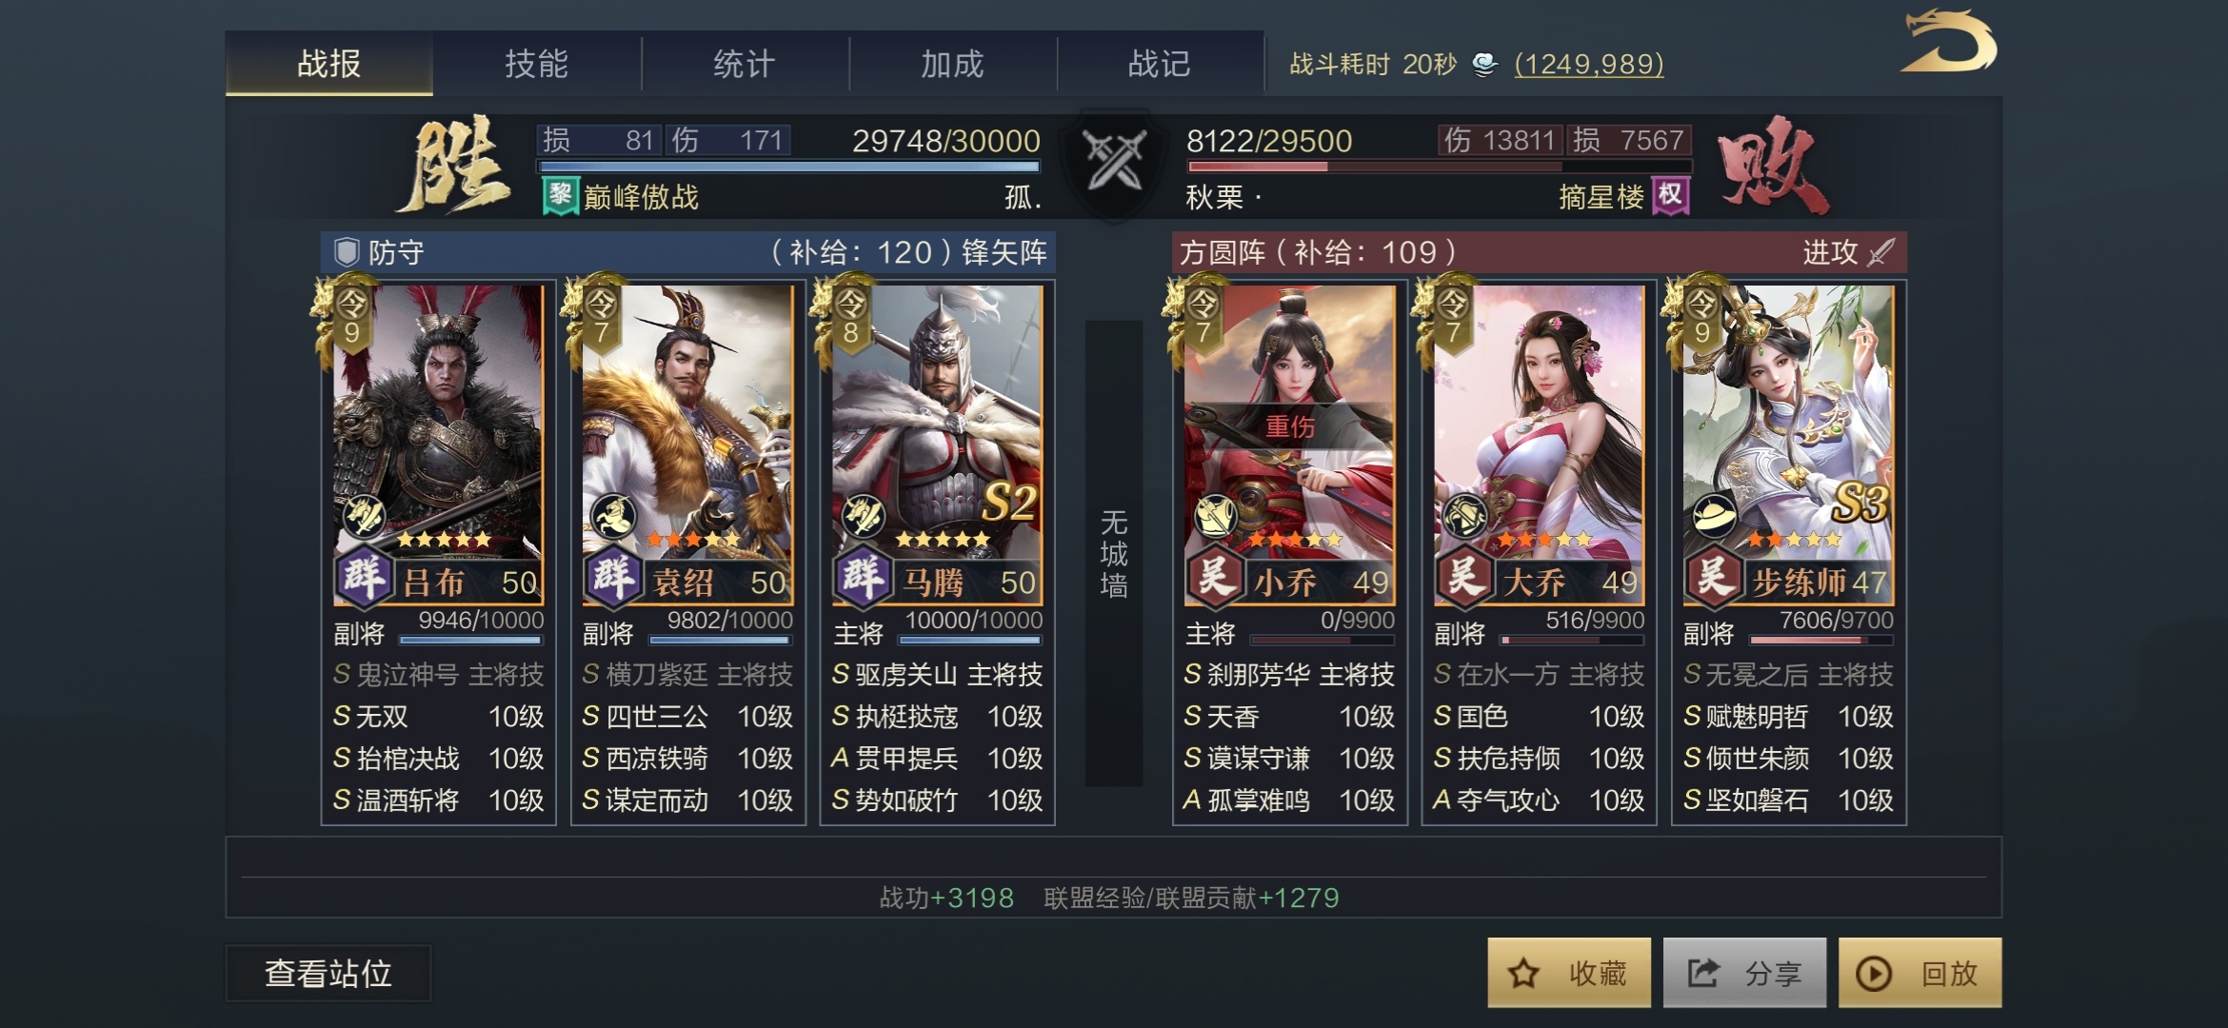Viewport: 2228px width, 1028px height.
Task: Click the green 黎 alliance badge
Action: [x=560, y=196]
